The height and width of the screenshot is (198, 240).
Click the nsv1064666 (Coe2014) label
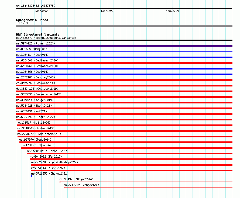[x=32, y=72]
